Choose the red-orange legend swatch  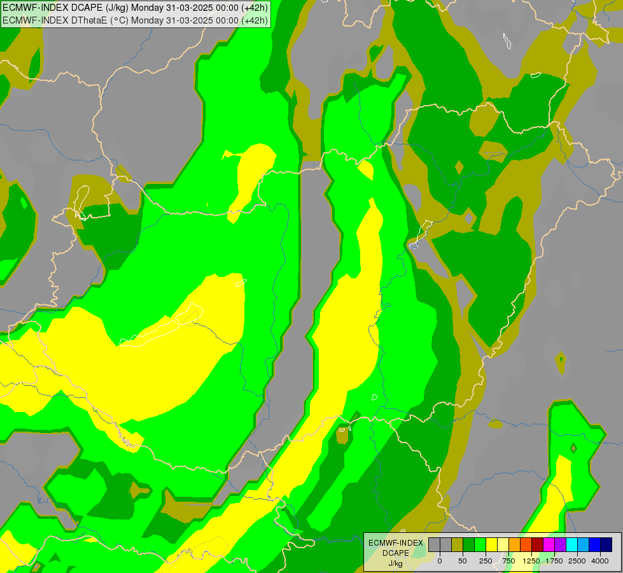526,545
